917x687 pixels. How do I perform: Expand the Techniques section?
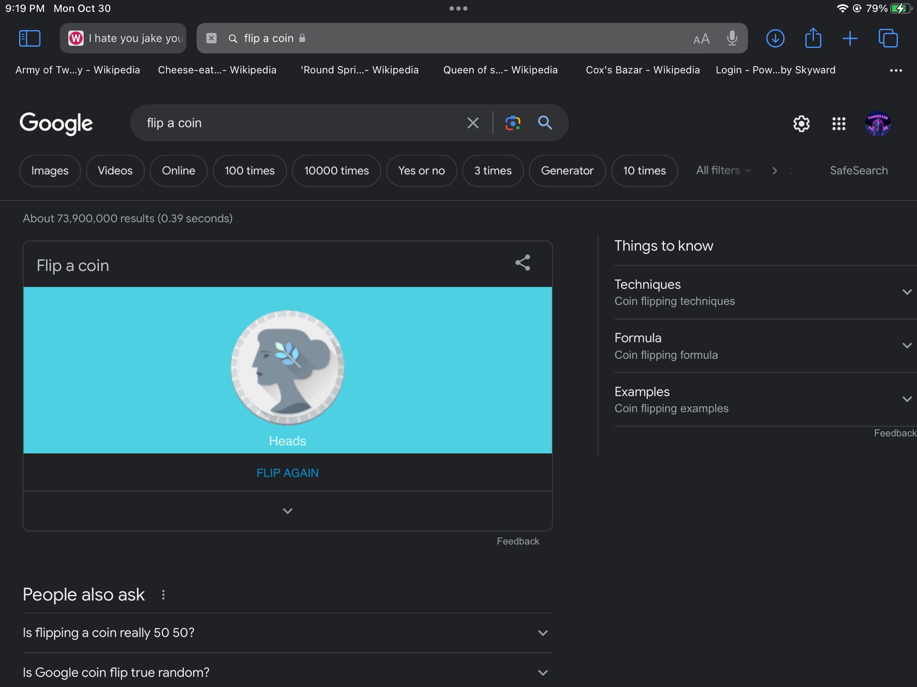[906, 292]
